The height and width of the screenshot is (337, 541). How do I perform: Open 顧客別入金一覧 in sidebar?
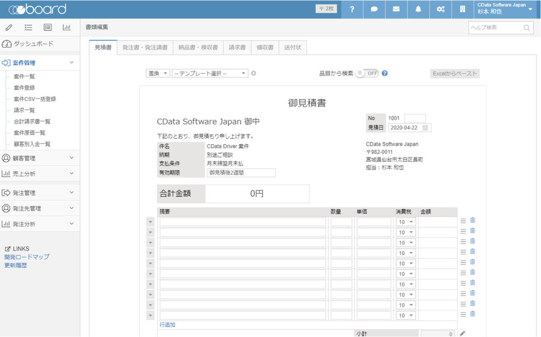[x=32, y=144]
